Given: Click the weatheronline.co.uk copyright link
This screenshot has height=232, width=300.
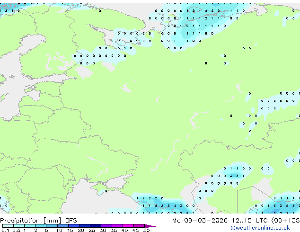Looking at the screenshot, I should (x=260, y=228).
